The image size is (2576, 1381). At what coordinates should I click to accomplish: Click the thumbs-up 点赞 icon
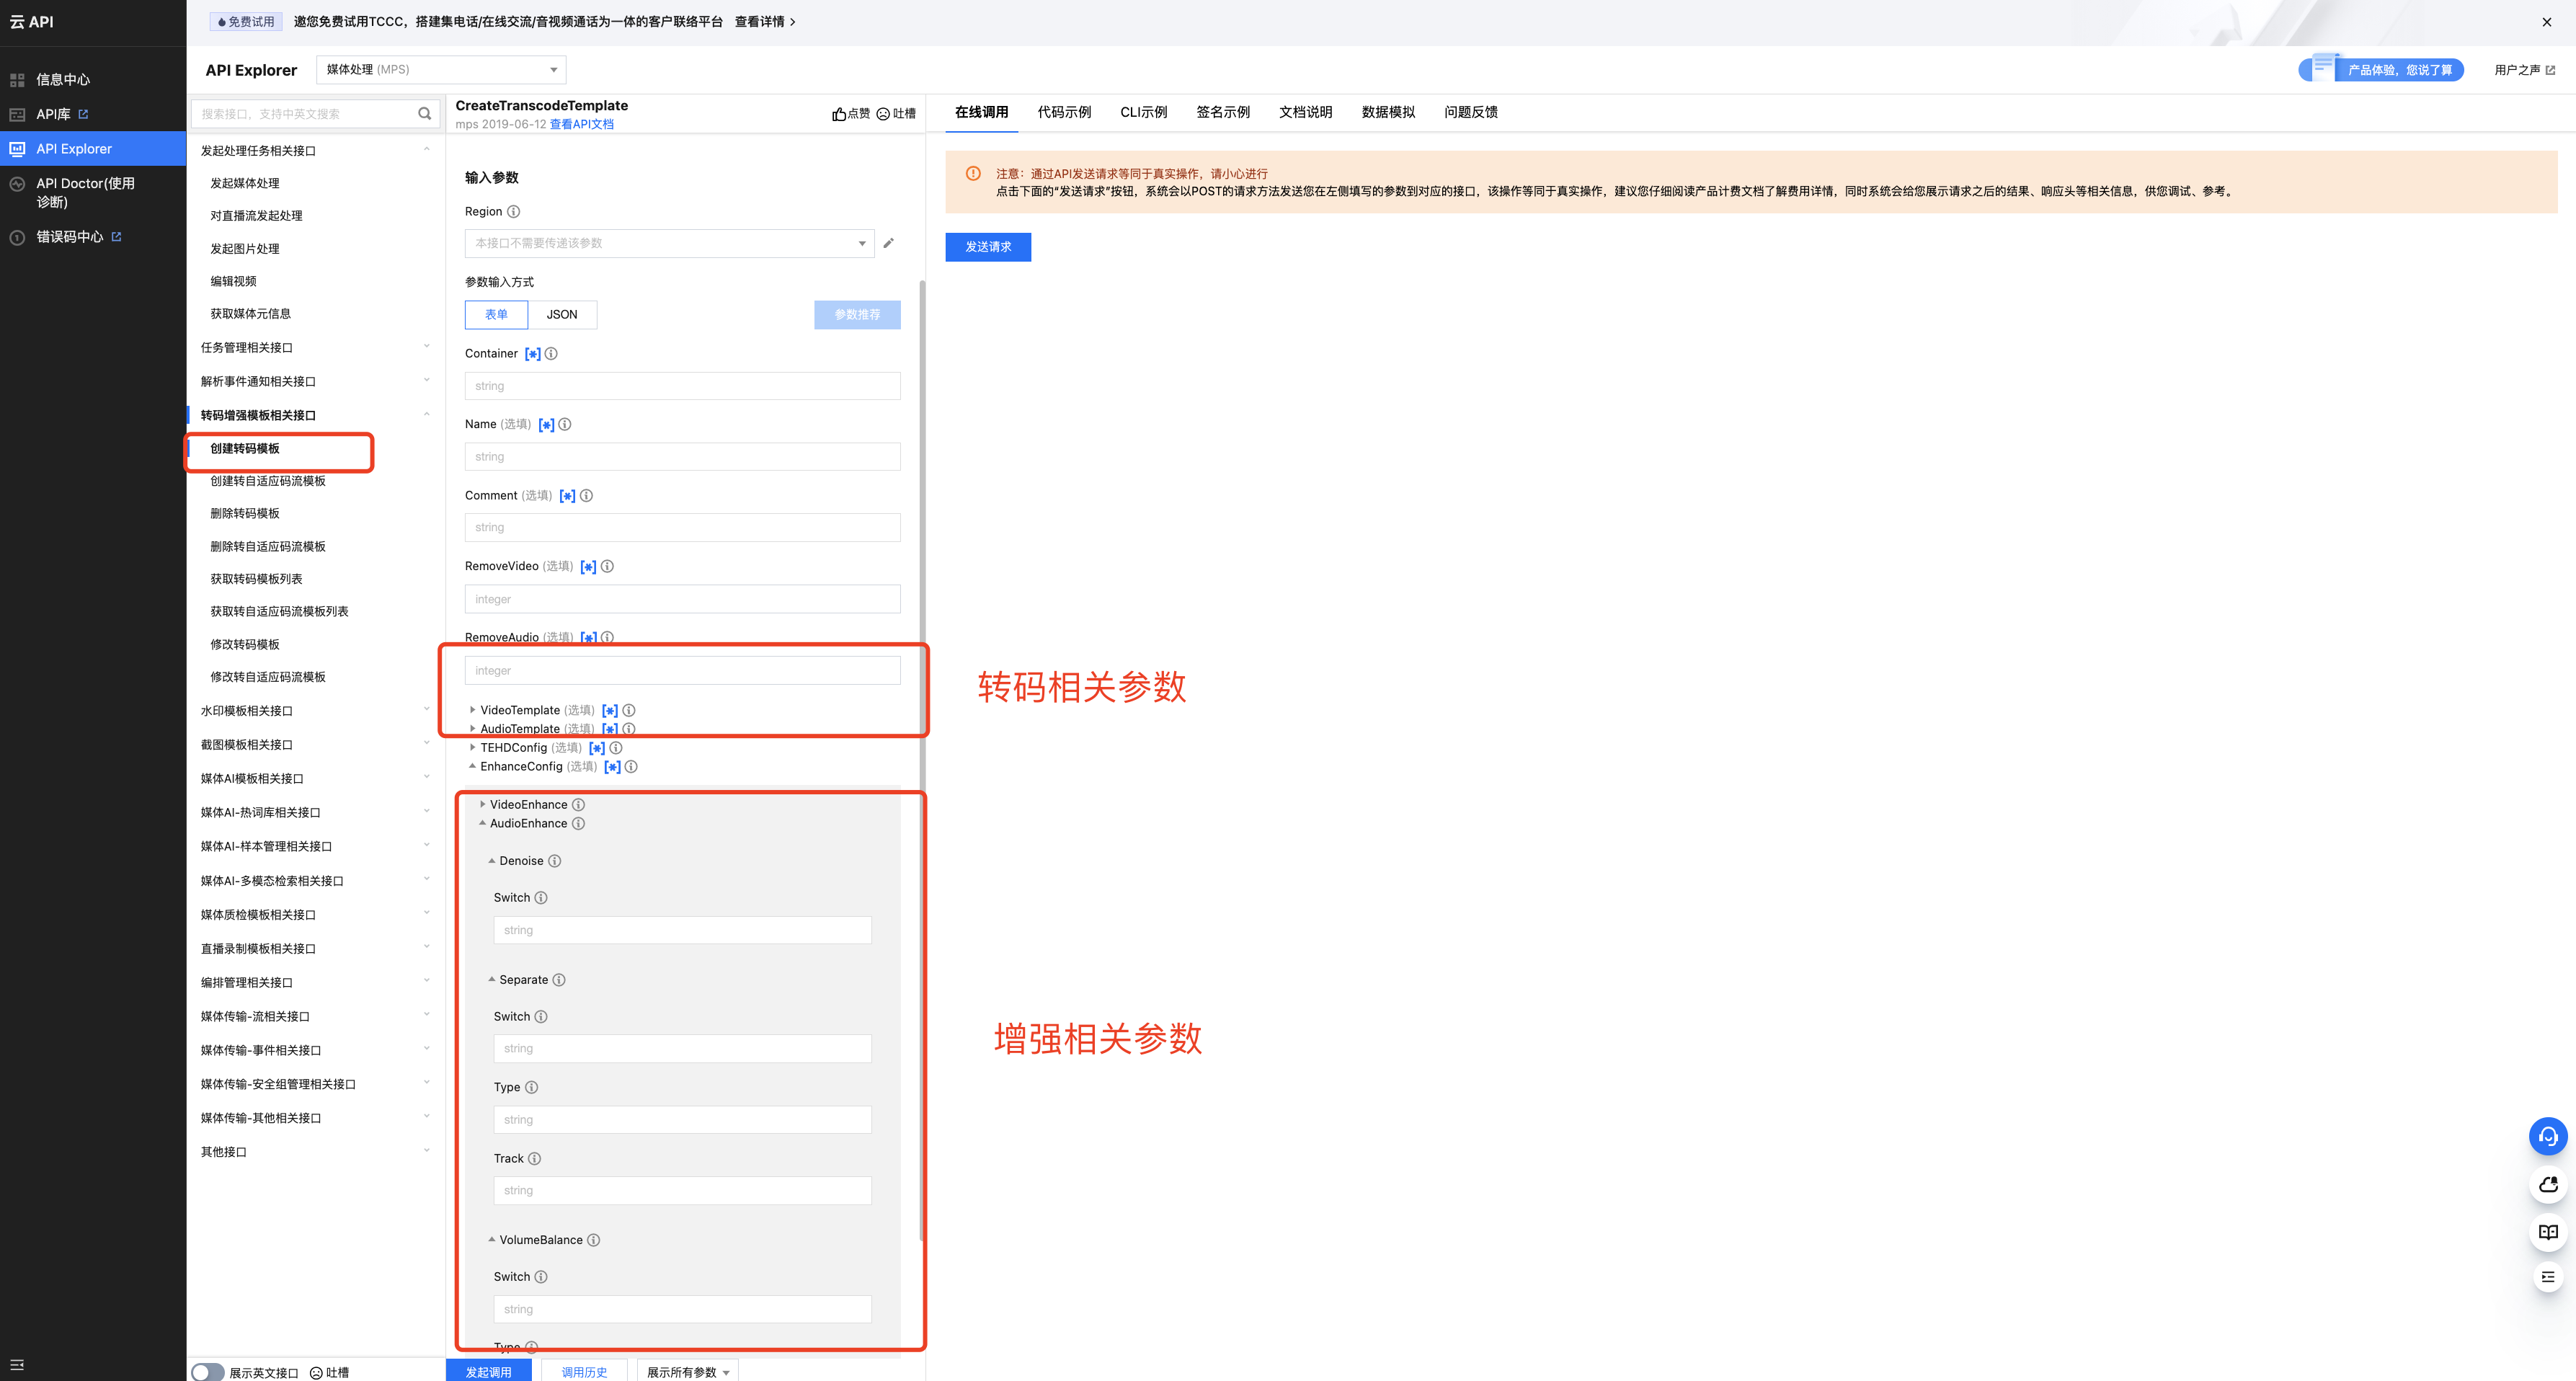pos(838,114)
